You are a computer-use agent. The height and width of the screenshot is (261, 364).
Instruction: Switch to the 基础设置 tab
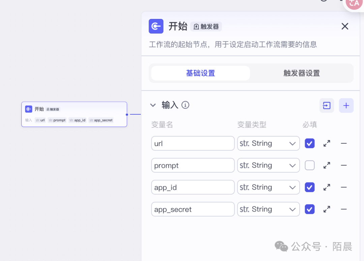[201, 73]
